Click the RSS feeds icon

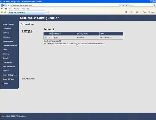pyautogui.click(x=132, y=12)
